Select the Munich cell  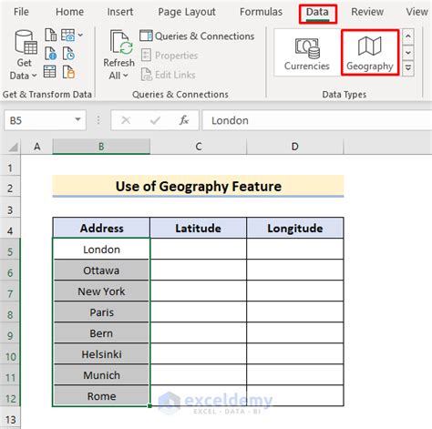coord(101,375)
